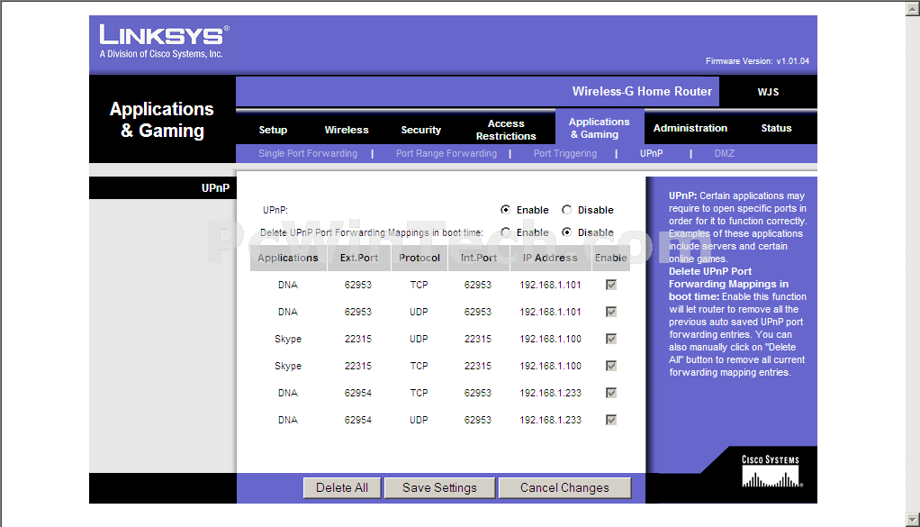Image resolution: width=920 pixels, height=527 pixels.
Task: Select UPnP Disable radio button
Action: [566, 210]
